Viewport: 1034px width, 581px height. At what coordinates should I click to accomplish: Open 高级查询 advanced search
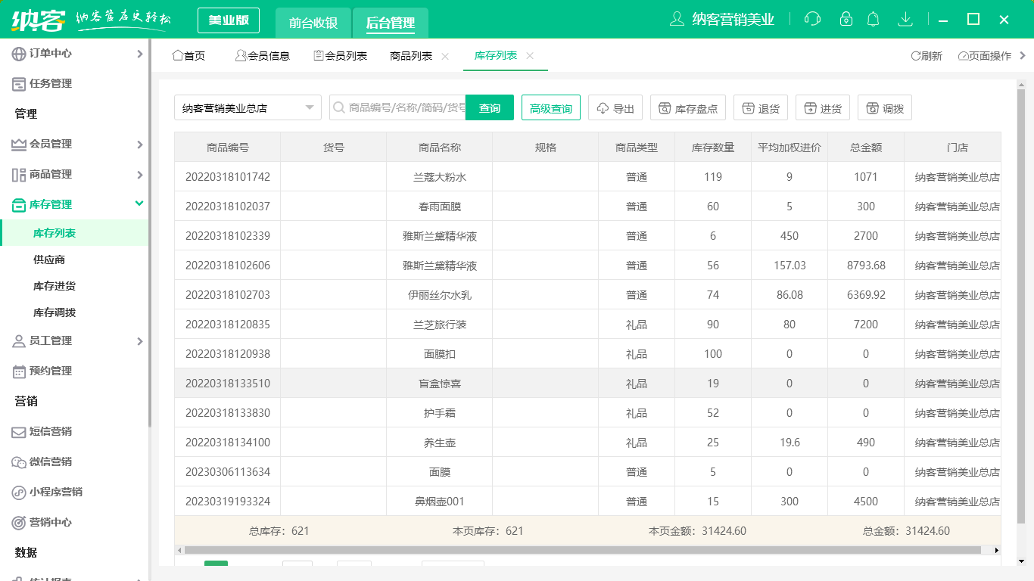(x=550, y=107)
